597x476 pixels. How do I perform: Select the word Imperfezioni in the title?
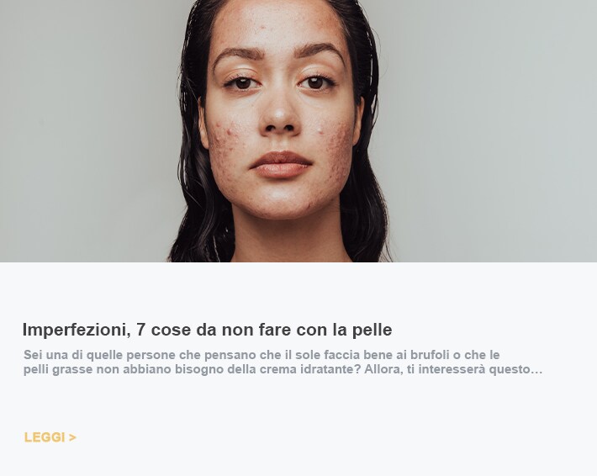(x=77, y=330)
